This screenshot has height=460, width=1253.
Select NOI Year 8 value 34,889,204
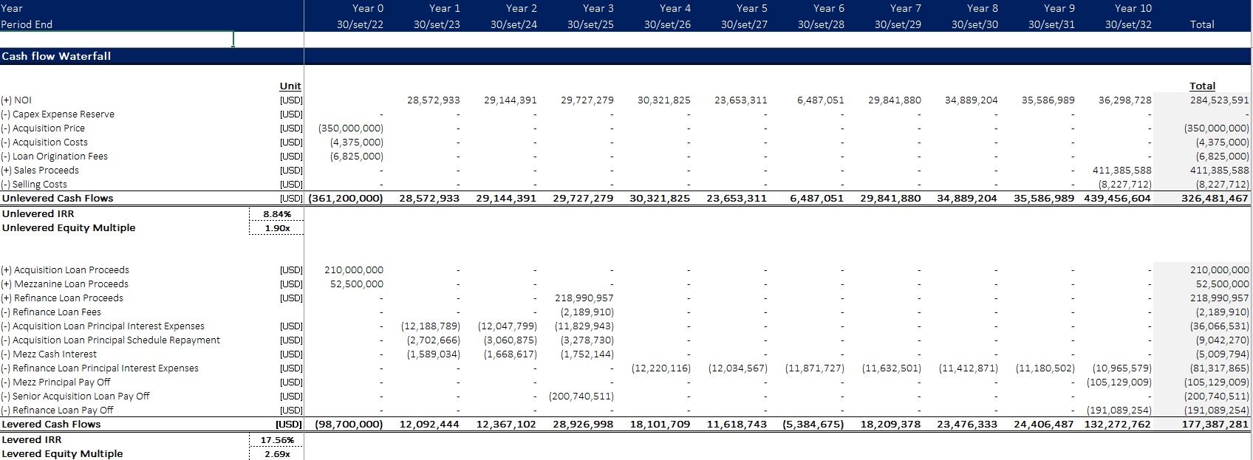971,100
